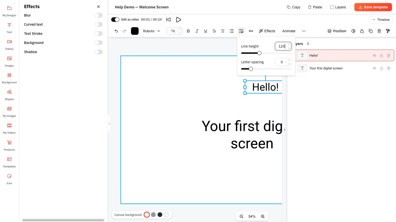Open Videos panel in sidebar
396x222 pixels.
9,45
